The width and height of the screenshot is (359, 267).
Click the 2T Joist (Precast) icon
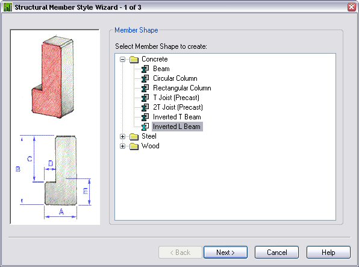click(x=145, y=107)
